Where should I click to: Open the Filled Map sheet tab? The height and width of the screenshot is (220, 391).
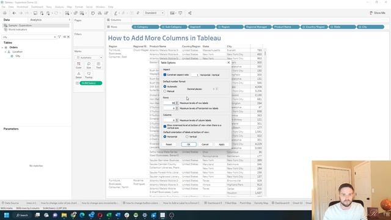[231, 203]
